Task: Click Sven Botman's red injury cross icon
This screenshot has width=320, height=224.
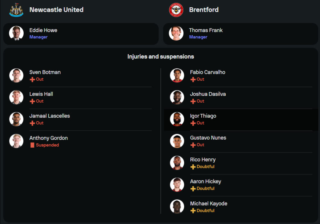Action: [32, 79]
